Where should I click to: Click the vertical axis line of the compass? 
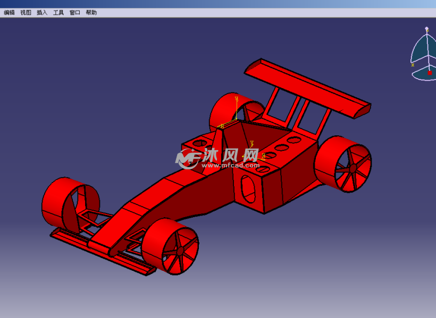click(x=427, y=50)
